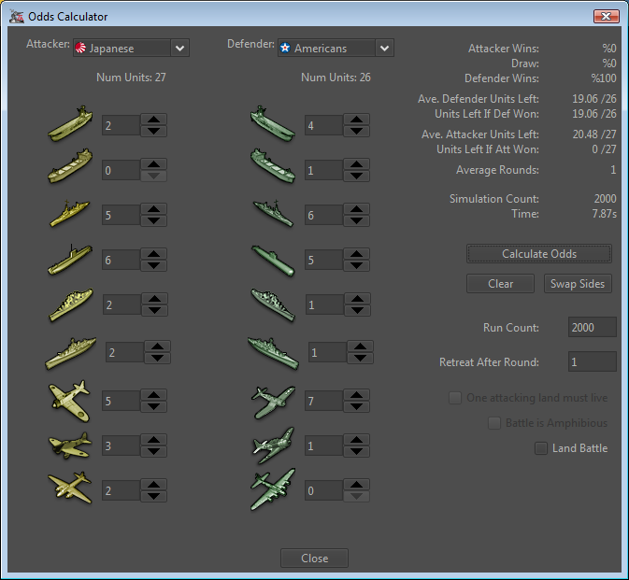Open the Defender nation dropdown

336,48
